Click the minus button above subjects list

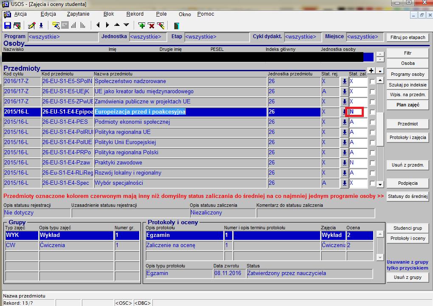380,71
